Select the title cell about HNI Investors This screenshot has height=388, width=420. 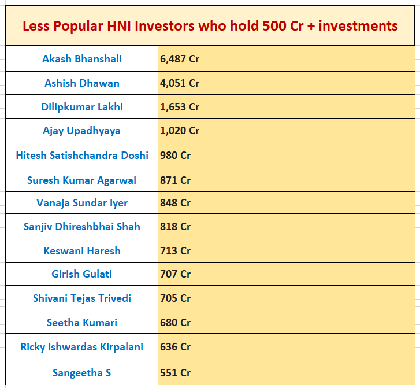tap(210, 25)
